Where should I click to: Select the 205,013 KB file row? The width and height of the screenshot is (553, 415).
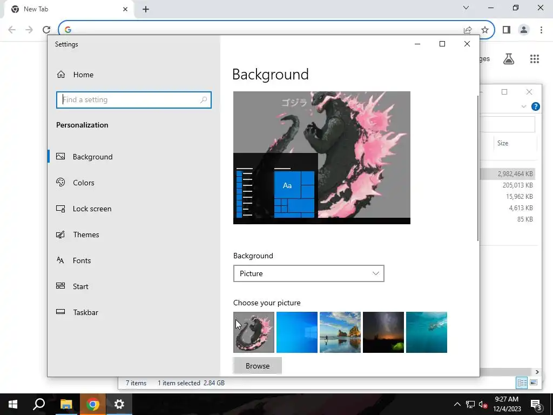(x=508, y=185)
